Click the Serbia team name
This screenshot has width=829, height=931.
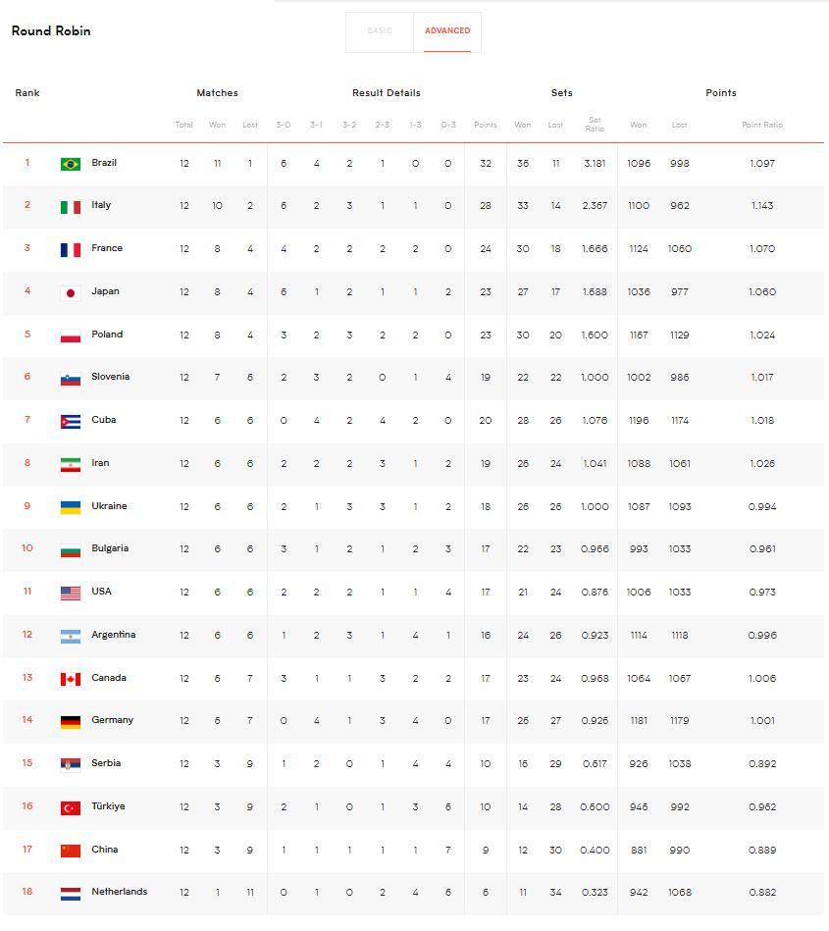click(x=105, y=763)
